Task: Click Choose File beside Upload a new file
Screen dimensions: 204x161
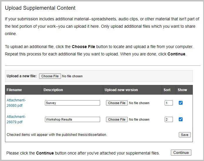Action: (x=50, y=76)
